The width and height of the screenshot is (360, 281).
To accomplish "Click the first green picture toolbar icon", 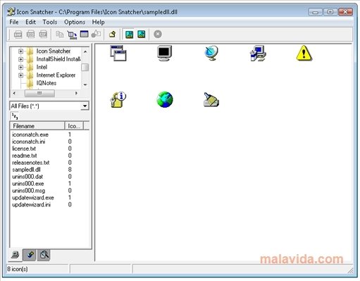I will point(130,35).
